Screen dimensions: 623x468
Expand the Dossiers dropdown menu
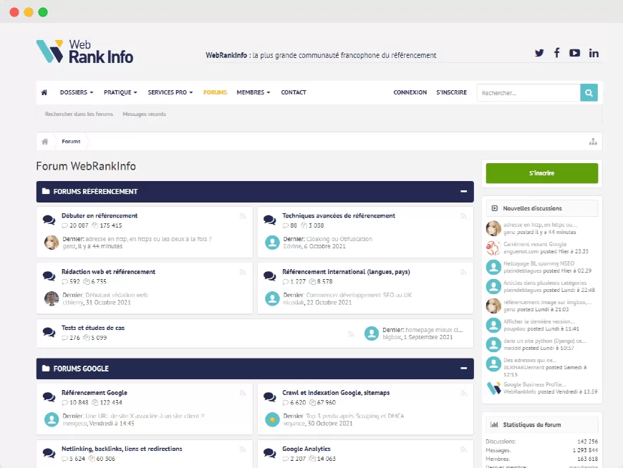point(77,92)
